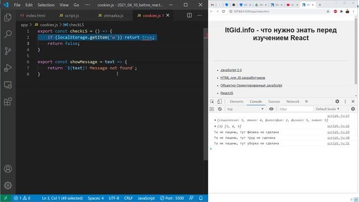The image size is (359, 202).
Task: Open the JavaScript 2.0 link
Action: (x=231, y=70)
